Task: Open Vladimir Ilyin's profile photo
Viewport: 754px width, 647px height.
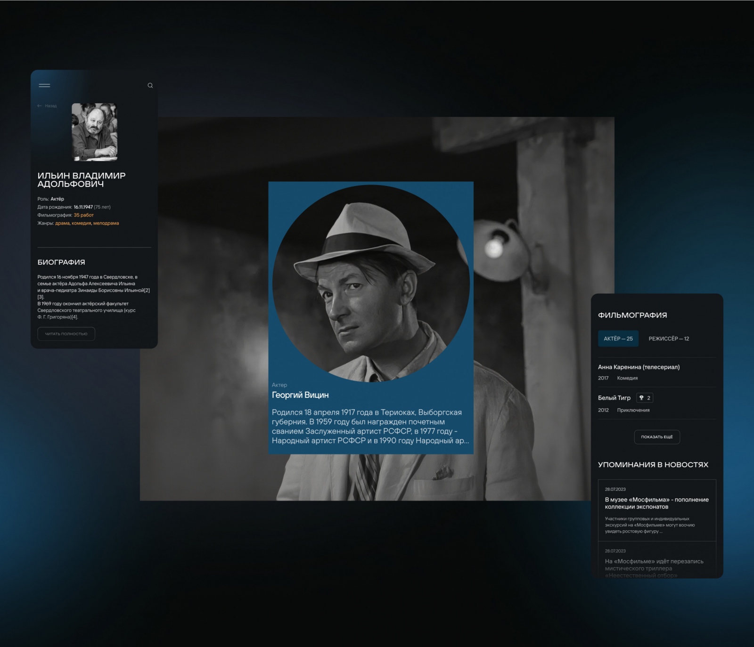Action: click(94, 132)
